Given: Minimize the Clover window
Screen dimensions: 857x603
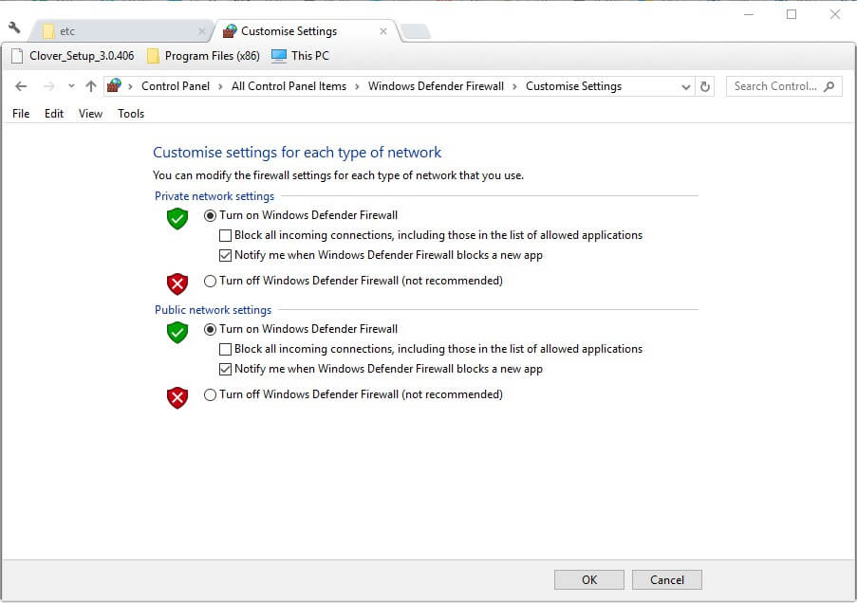Looking at the screenshot, I should (x=749, y=15).
